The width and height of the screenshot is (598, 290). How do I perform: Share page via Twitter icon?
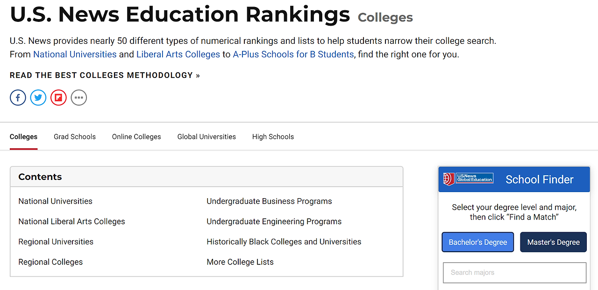point(38,98)
